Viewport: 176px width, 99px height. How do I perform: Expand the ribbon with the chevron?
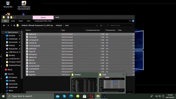point(130,21)
